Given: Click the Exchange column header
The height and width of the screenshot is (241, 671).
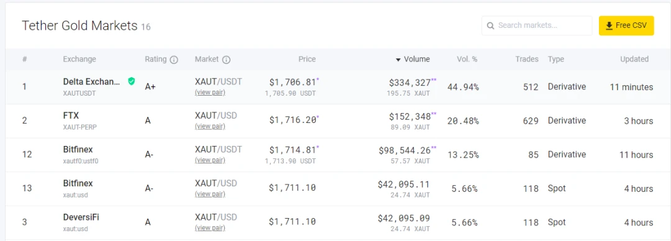Looking at the screenshot, I should [80, 60].
